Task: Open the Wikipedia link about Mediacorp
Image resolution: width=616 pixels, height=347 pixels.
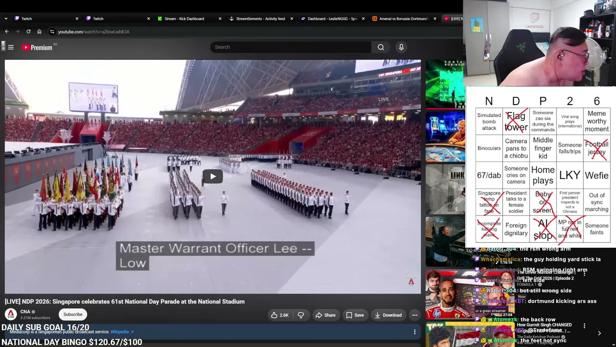Action: 122,332
